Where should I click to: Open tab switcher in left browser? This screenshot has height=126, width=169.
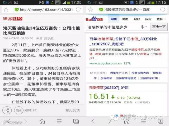(76, 121)
